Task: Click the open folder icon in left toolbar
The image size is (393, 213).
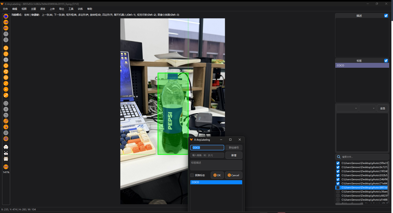Action: [x=6, y=16]
